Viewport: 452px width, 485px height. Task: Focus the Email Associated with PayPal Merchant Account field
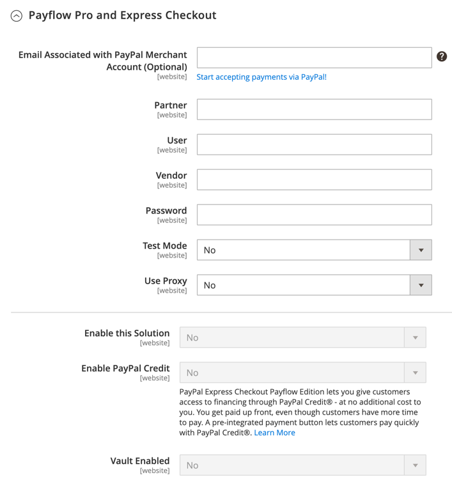(x=314, y=58)
